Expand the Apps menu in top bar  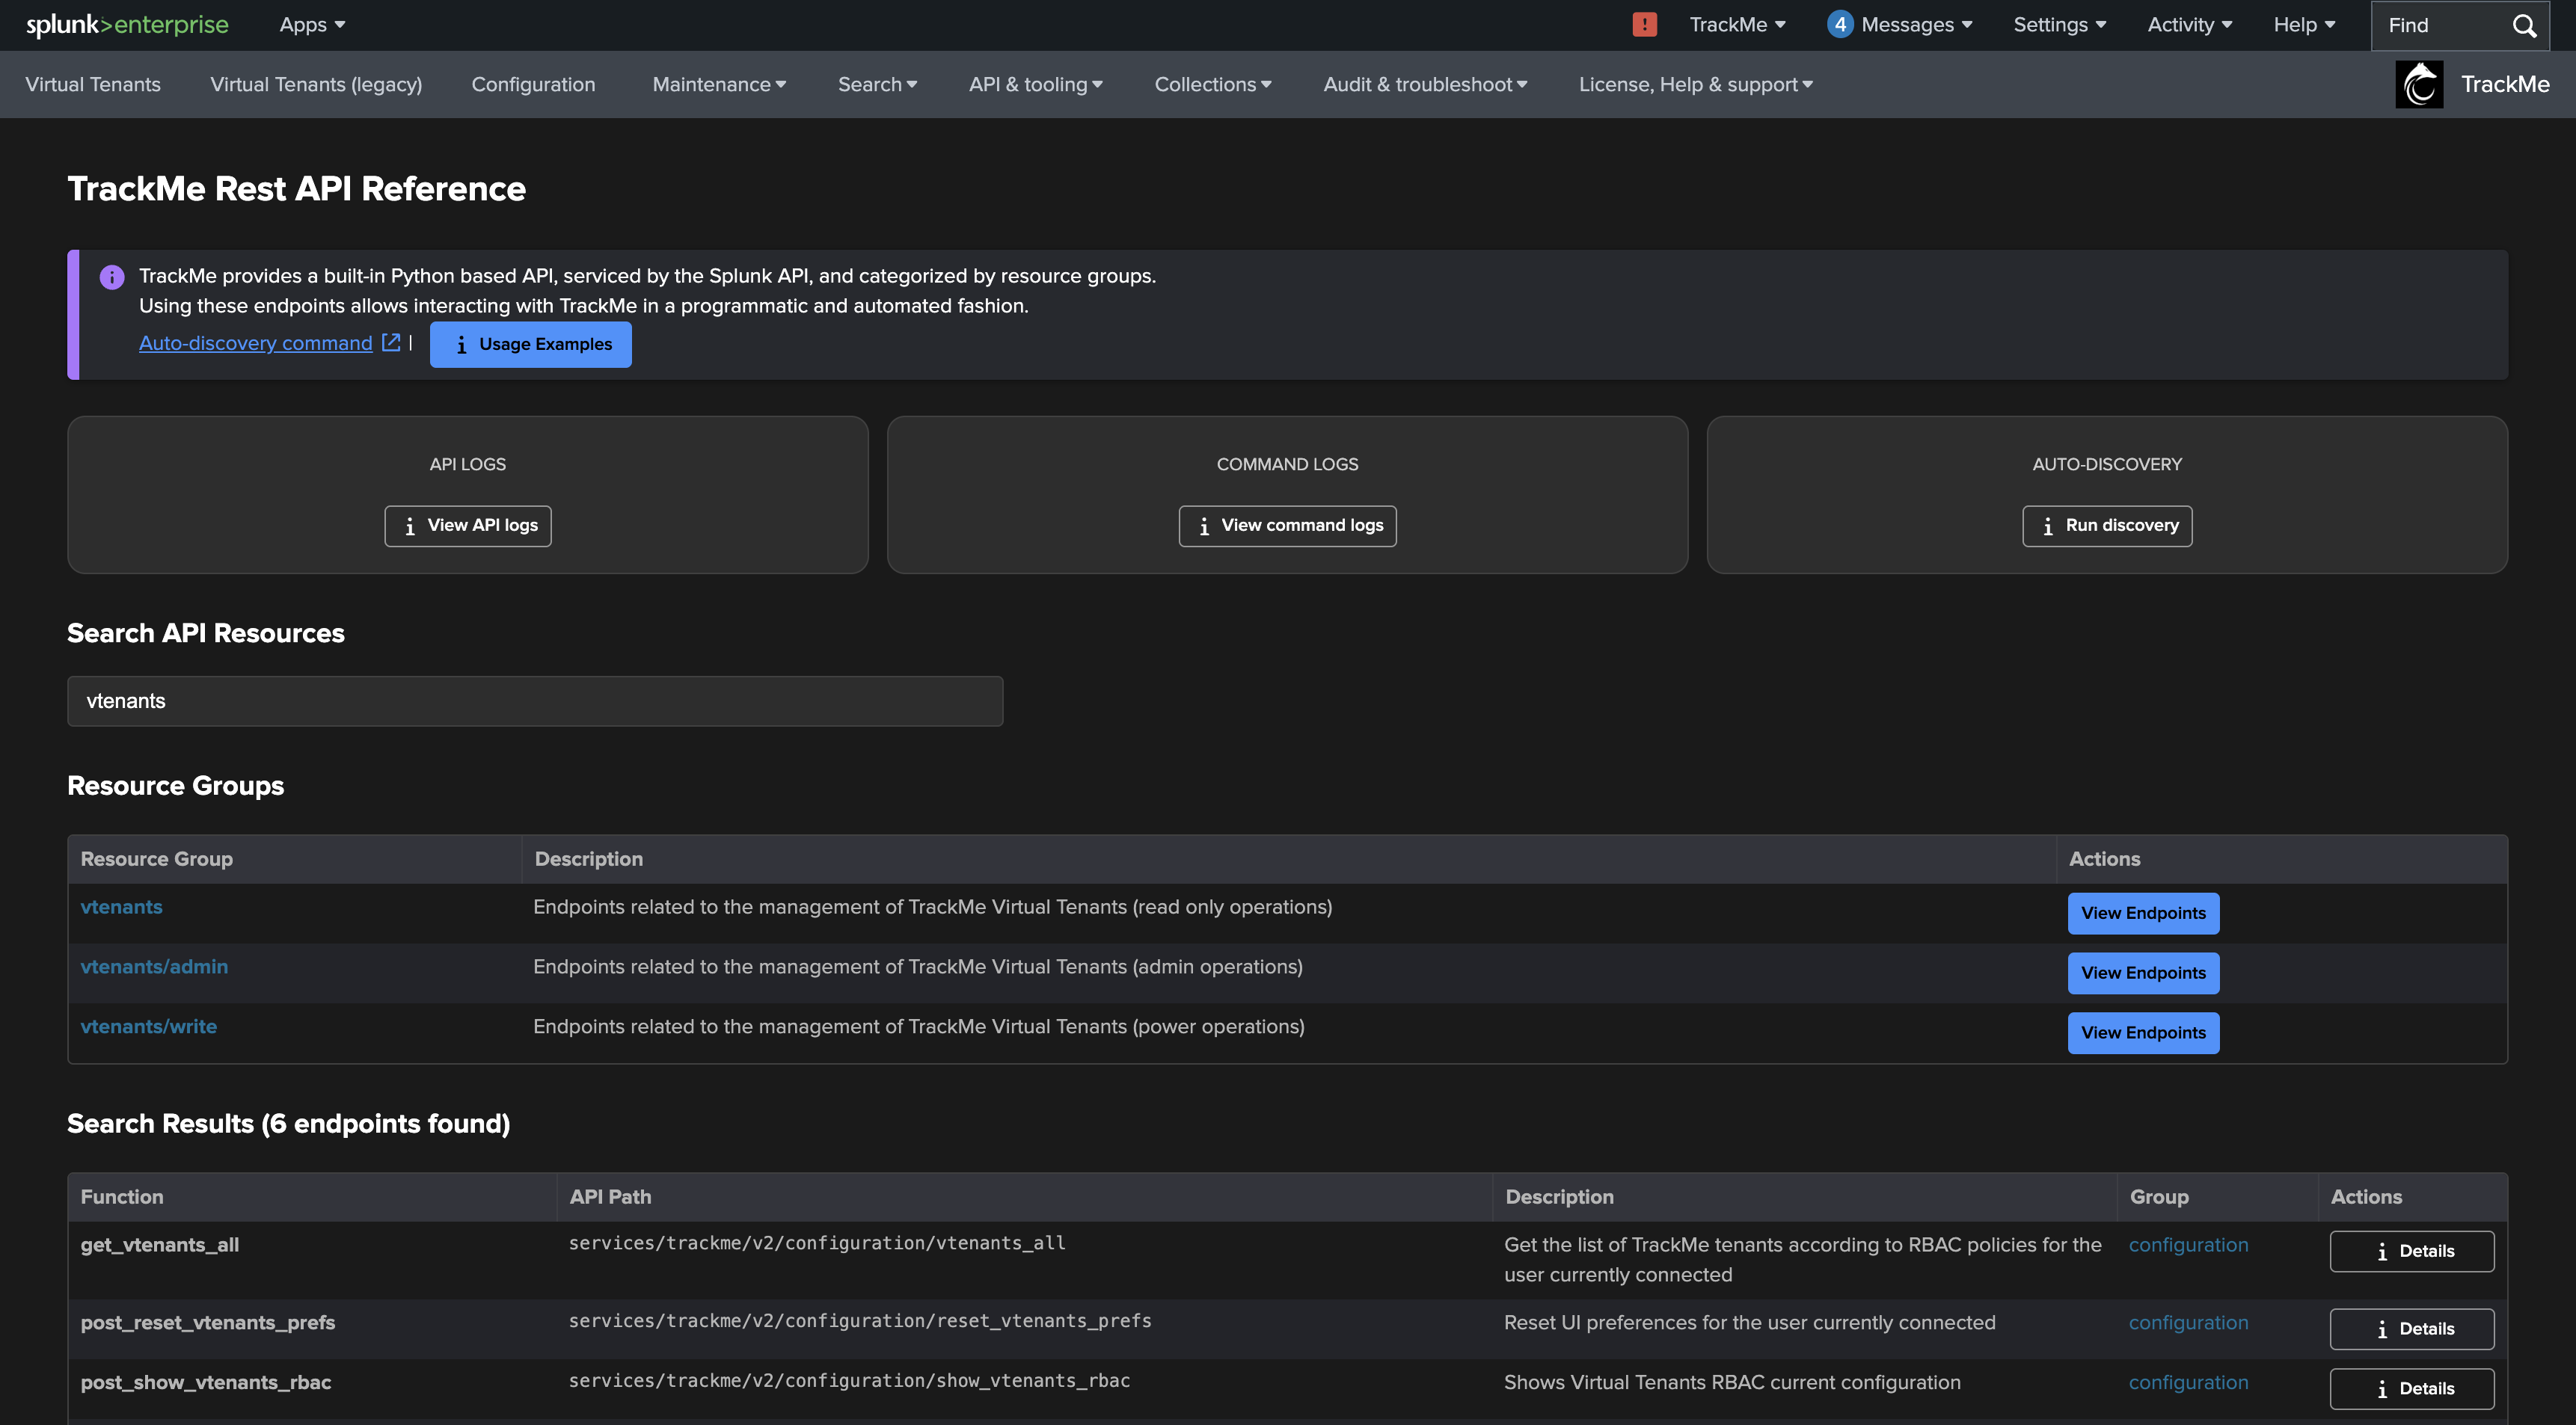click(x=312, y=25)
